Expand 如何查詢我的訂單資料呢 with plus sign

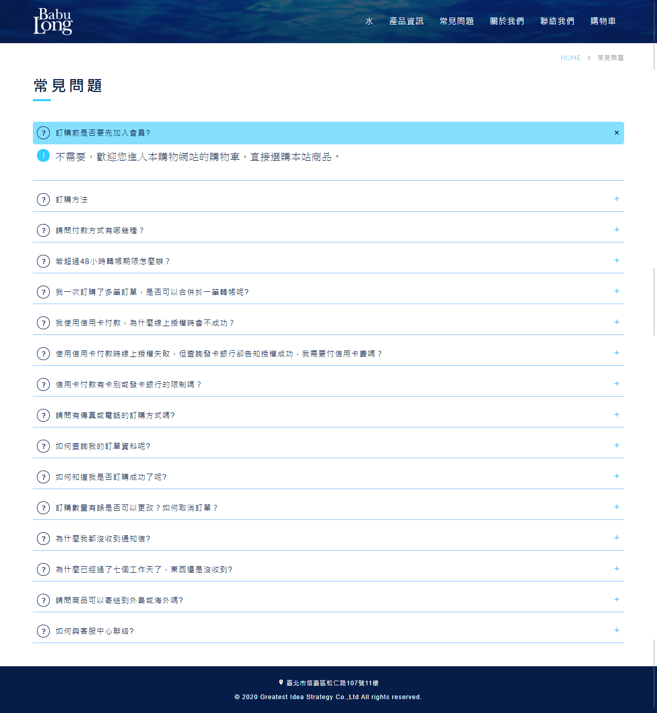tap(616, 445)
